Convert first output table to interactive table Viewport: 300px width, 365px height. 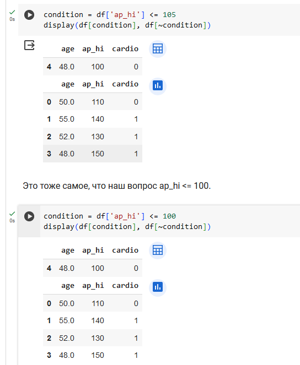point(158,49)
